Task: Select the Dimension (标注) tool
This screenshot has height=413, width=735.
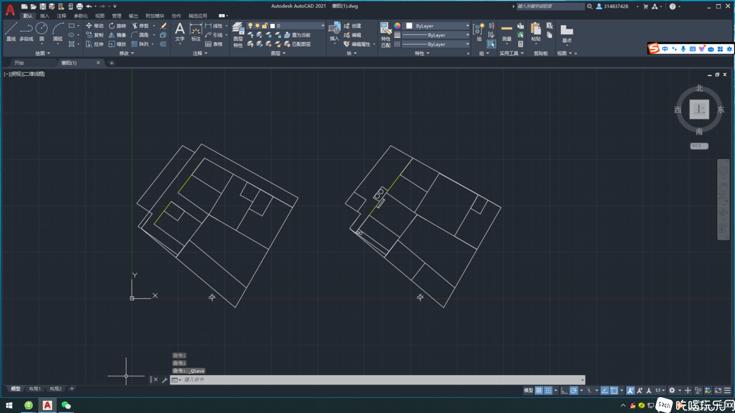Action: click(x=196, y=32)
